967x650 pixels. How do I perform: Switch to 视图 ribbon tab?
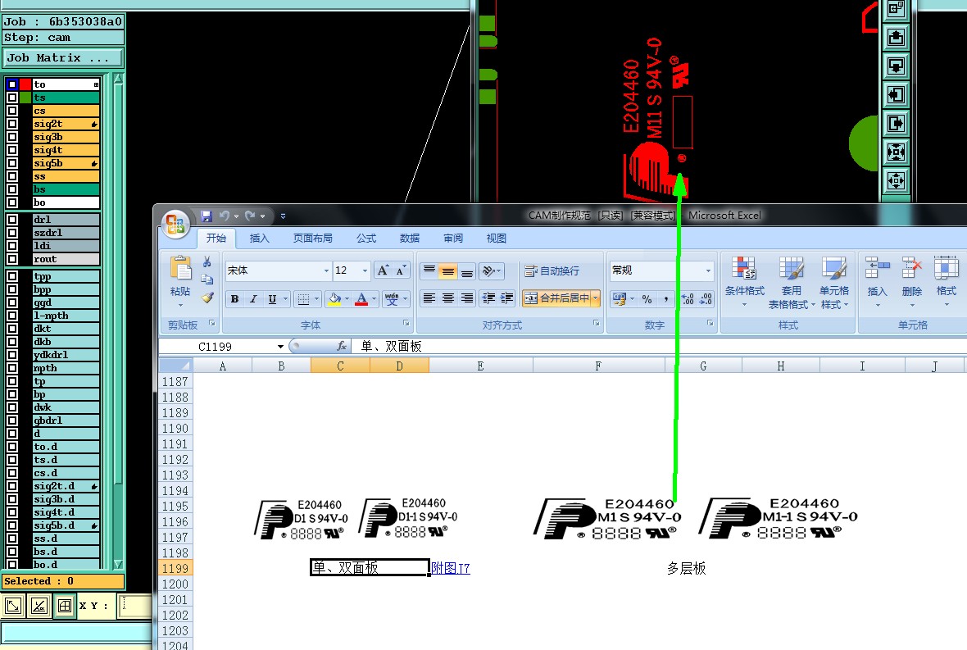click(497, 238)
